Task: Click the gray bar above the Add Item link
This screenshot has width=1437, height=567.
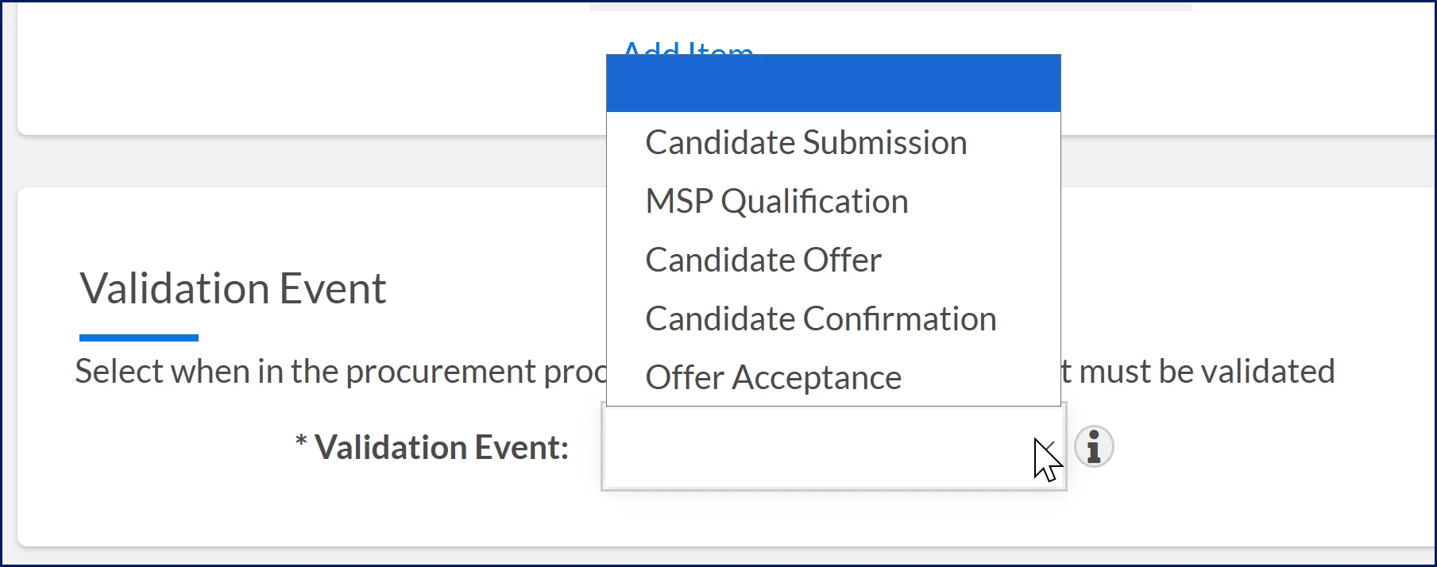Action: (890, 6)
